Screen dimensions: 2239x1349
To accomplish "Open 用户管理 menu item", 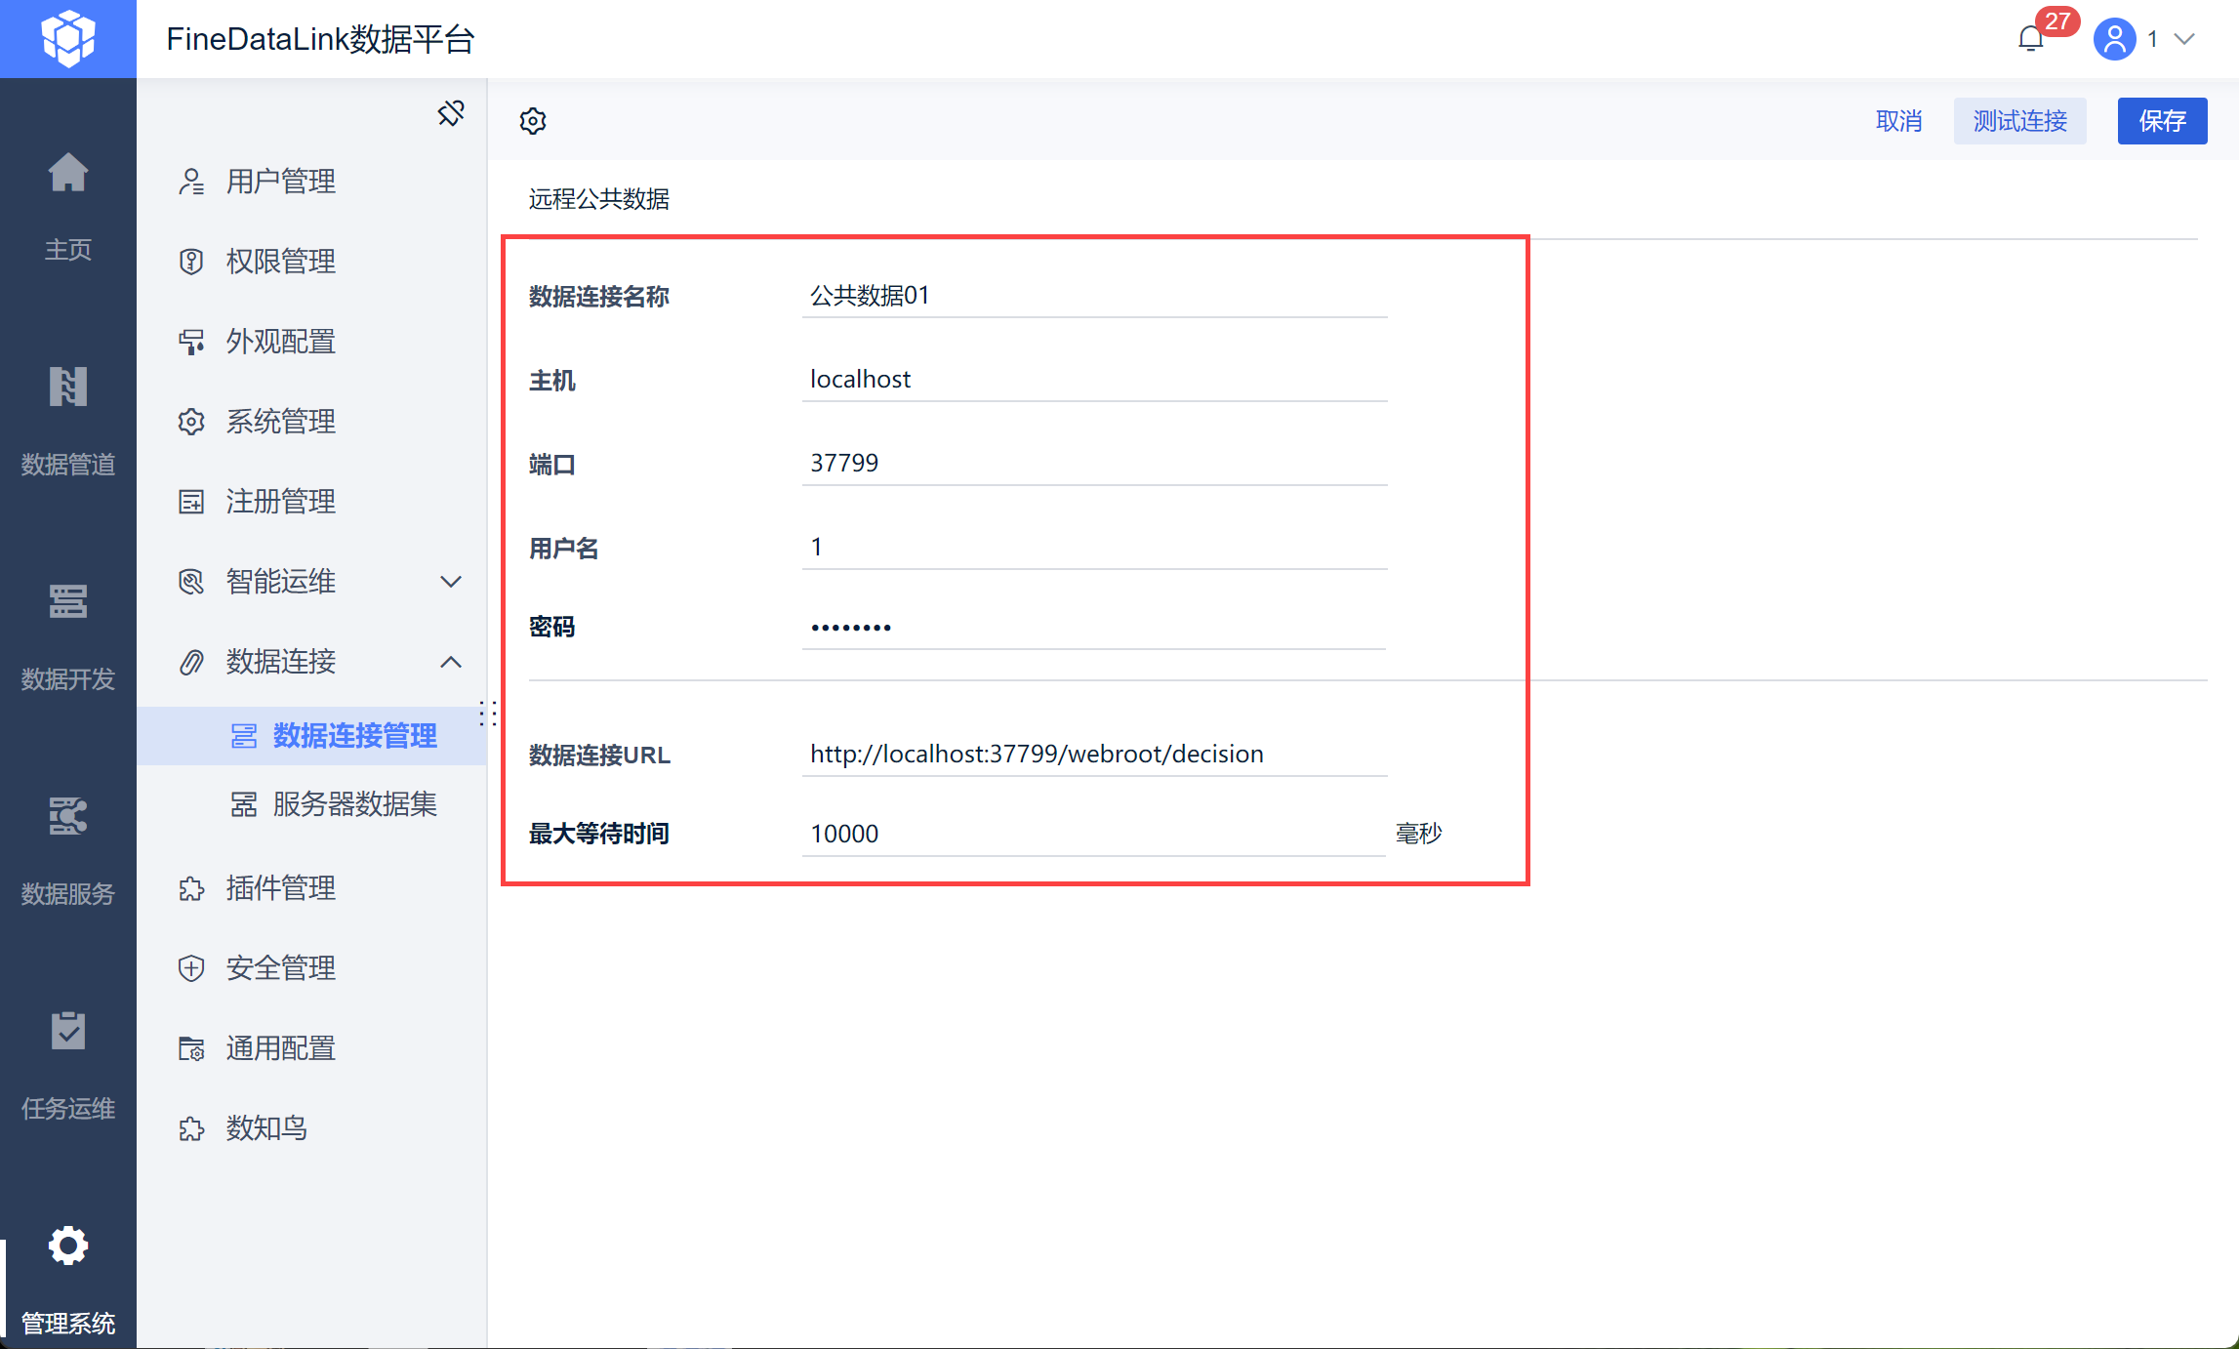I will click(x=281, y=182).
